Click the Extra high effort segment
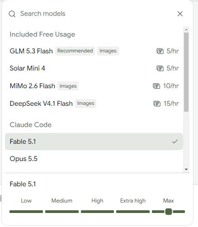This screenshot has width=198, height=227. tap(133, 212)
